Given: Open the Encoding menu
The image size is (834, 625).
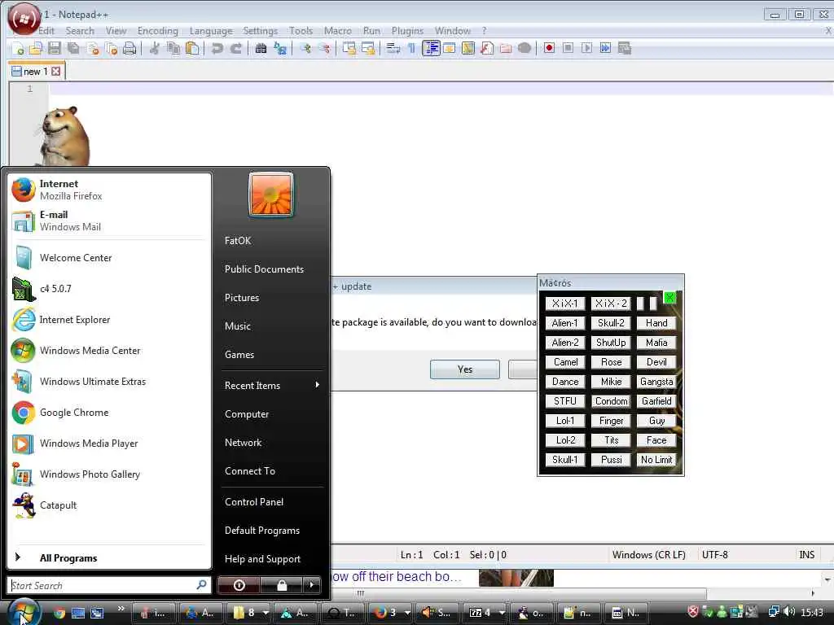Looking at the screenshot, I should click(157, 31).
